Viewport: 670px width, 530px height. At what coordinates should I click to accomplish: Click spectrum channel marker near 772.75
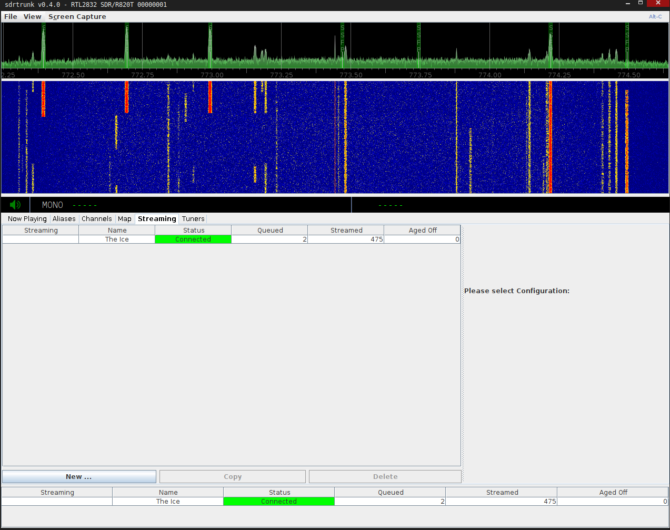[x=127, y=46]
